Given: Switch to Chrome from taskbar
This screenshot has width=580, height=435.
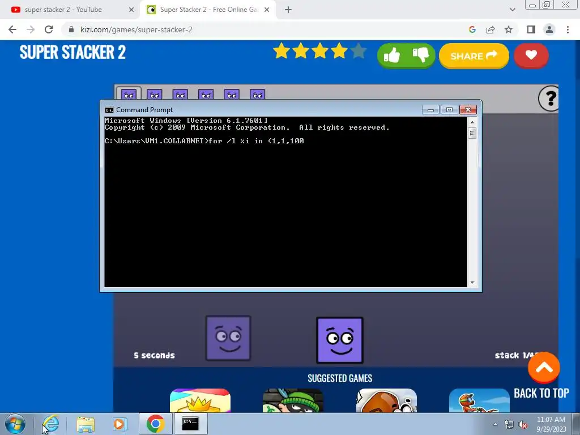Looking at the screenshot, I should (x=155, y=424).
